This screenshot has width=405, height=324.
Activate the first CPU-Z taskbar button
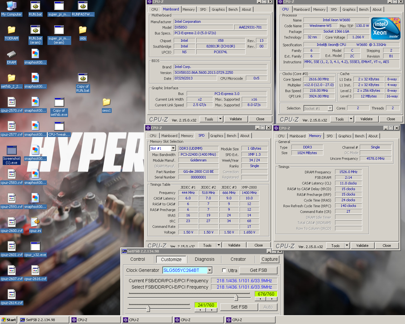pyautogui.click(x=95, y=320)
